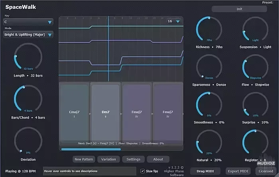Click the arrow between Cmaj7 and Dm7
Screen dimensions: 279x177
pyautogui.click(x=90, y=114)
